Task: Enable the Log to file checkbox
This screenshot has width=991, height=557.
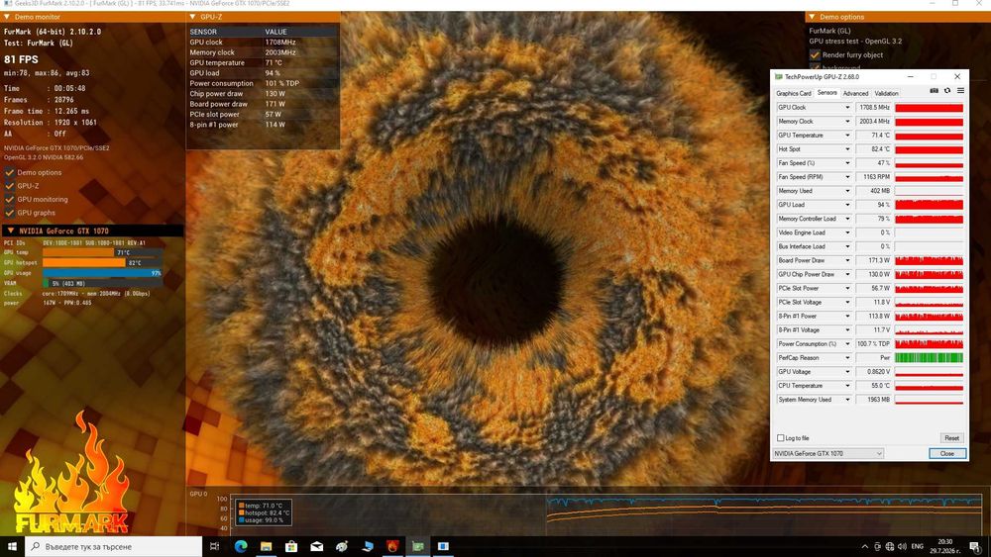Action: (781, 437)
